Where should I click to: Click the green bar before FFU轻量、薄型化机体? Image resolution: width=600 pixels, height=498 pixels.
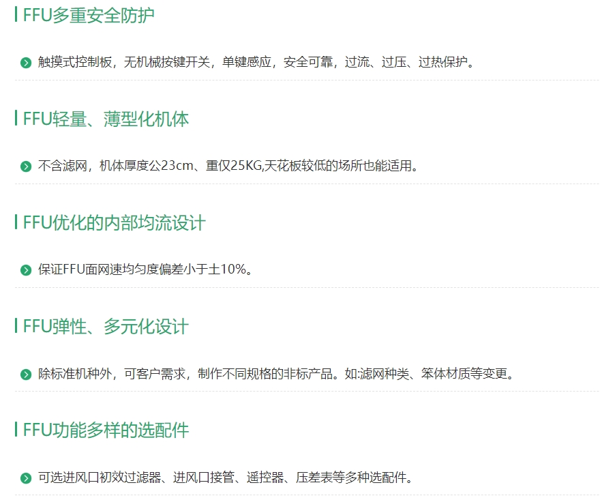[x=15, y=117]
